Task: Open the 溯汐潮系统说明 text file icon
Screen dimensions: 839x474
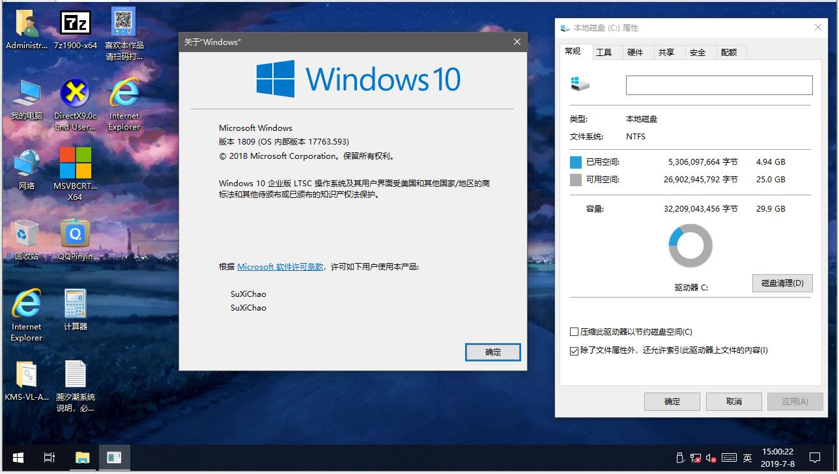Action: pos(75,386)
